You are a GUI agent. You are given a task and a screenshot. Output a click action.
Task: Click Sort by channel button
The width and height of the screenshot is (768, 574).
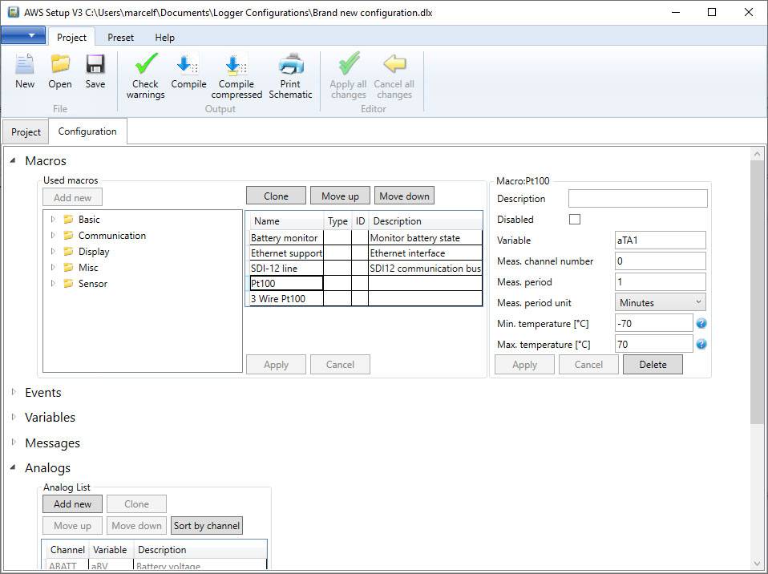pyautogui.click(x=207, y=526)
